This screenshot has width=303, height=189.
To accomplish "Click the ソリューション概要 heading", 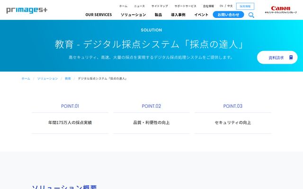I will point(64,187).
